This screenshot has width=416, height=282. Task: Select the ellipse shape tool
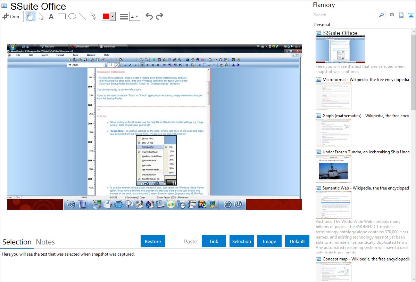coord(72,16)
